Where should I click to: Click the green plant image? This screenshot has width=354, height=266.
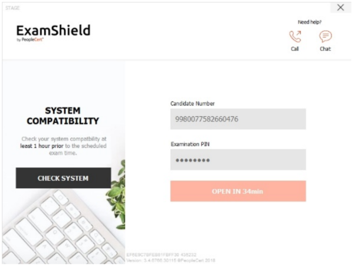pyautogui.click(x=117, y=189)
